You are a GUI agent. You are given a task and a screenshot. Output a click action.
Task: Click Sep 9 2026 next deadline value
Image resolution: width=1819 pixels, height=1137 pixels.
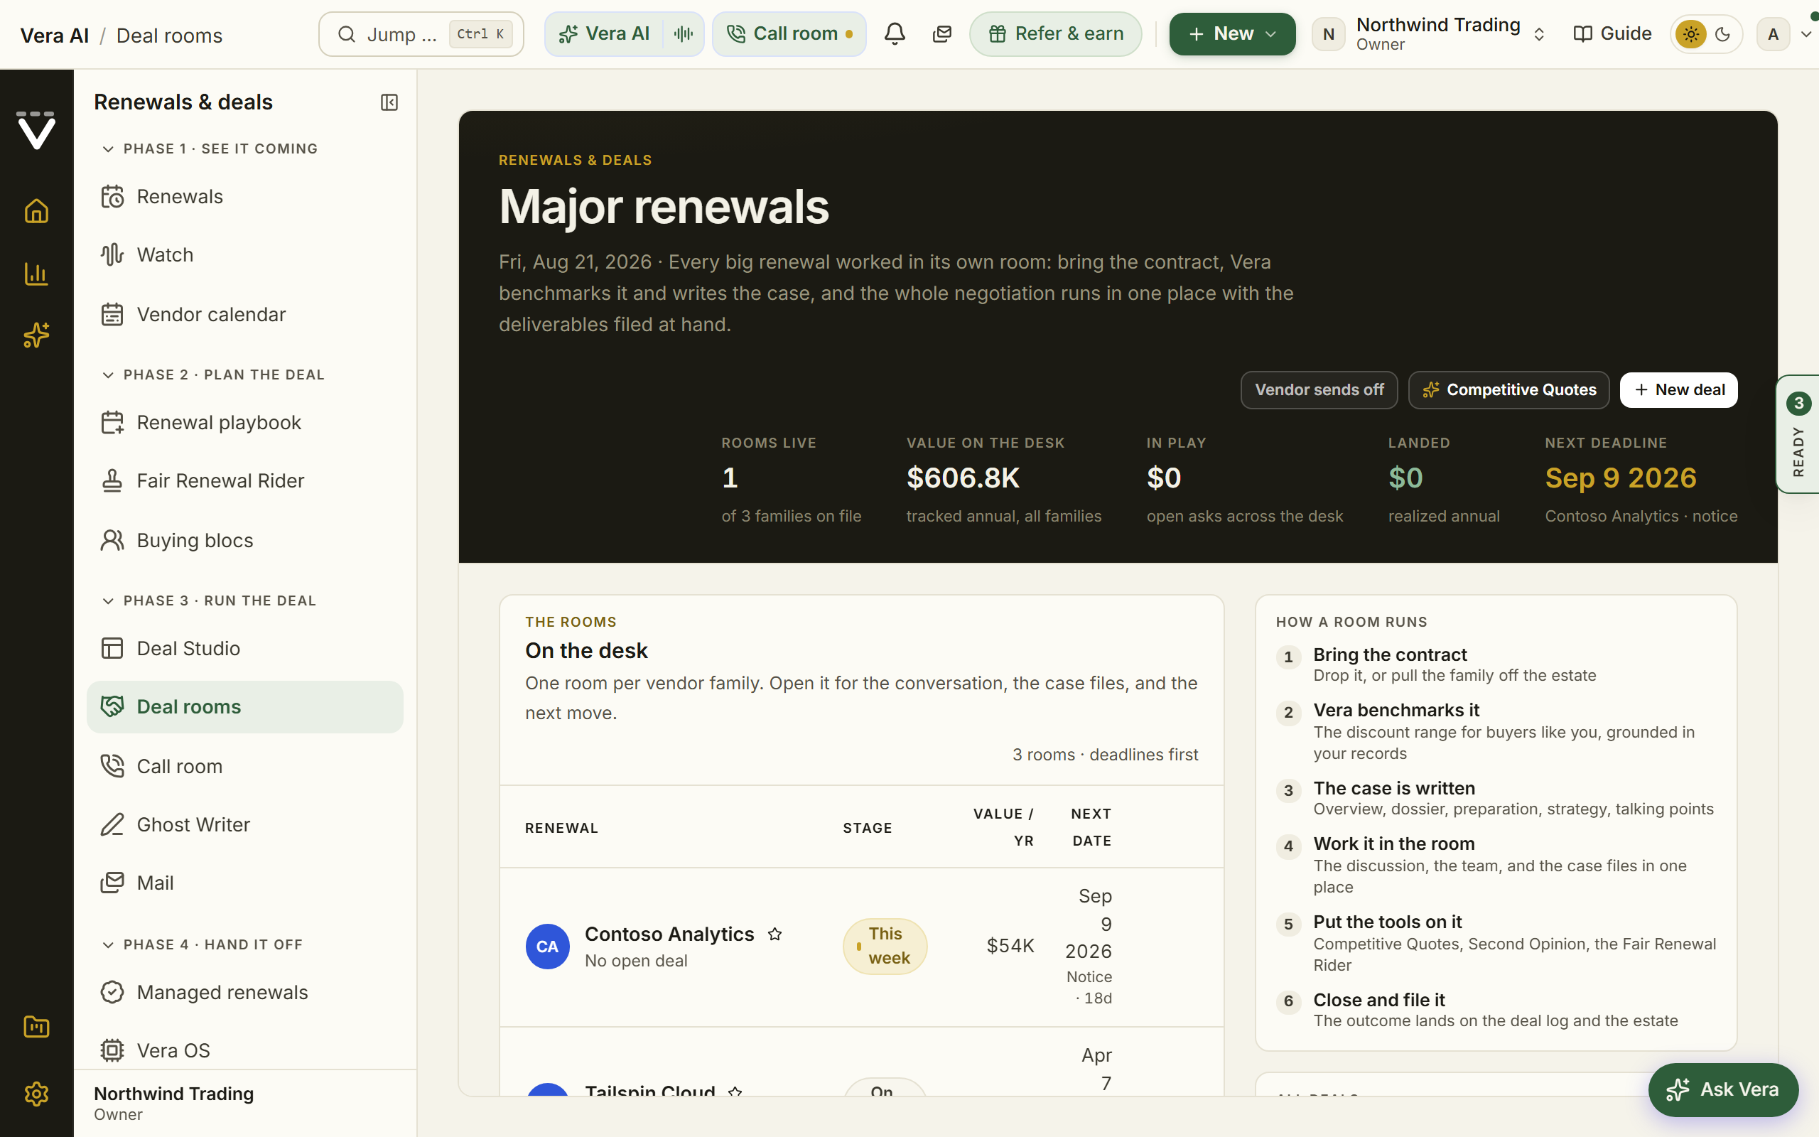(x=1621, y=478)
